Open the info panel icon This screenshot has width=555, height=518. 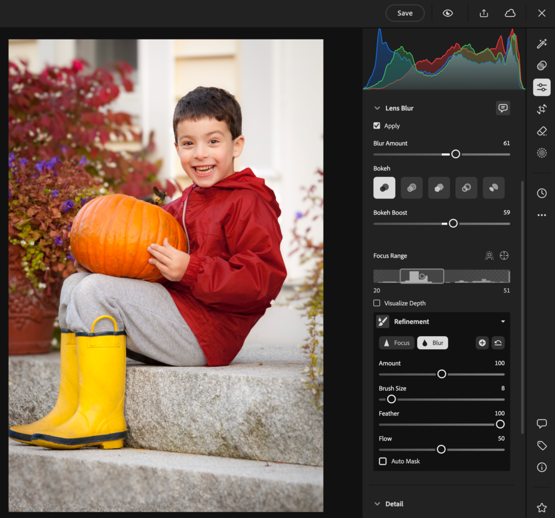(541, 468)
